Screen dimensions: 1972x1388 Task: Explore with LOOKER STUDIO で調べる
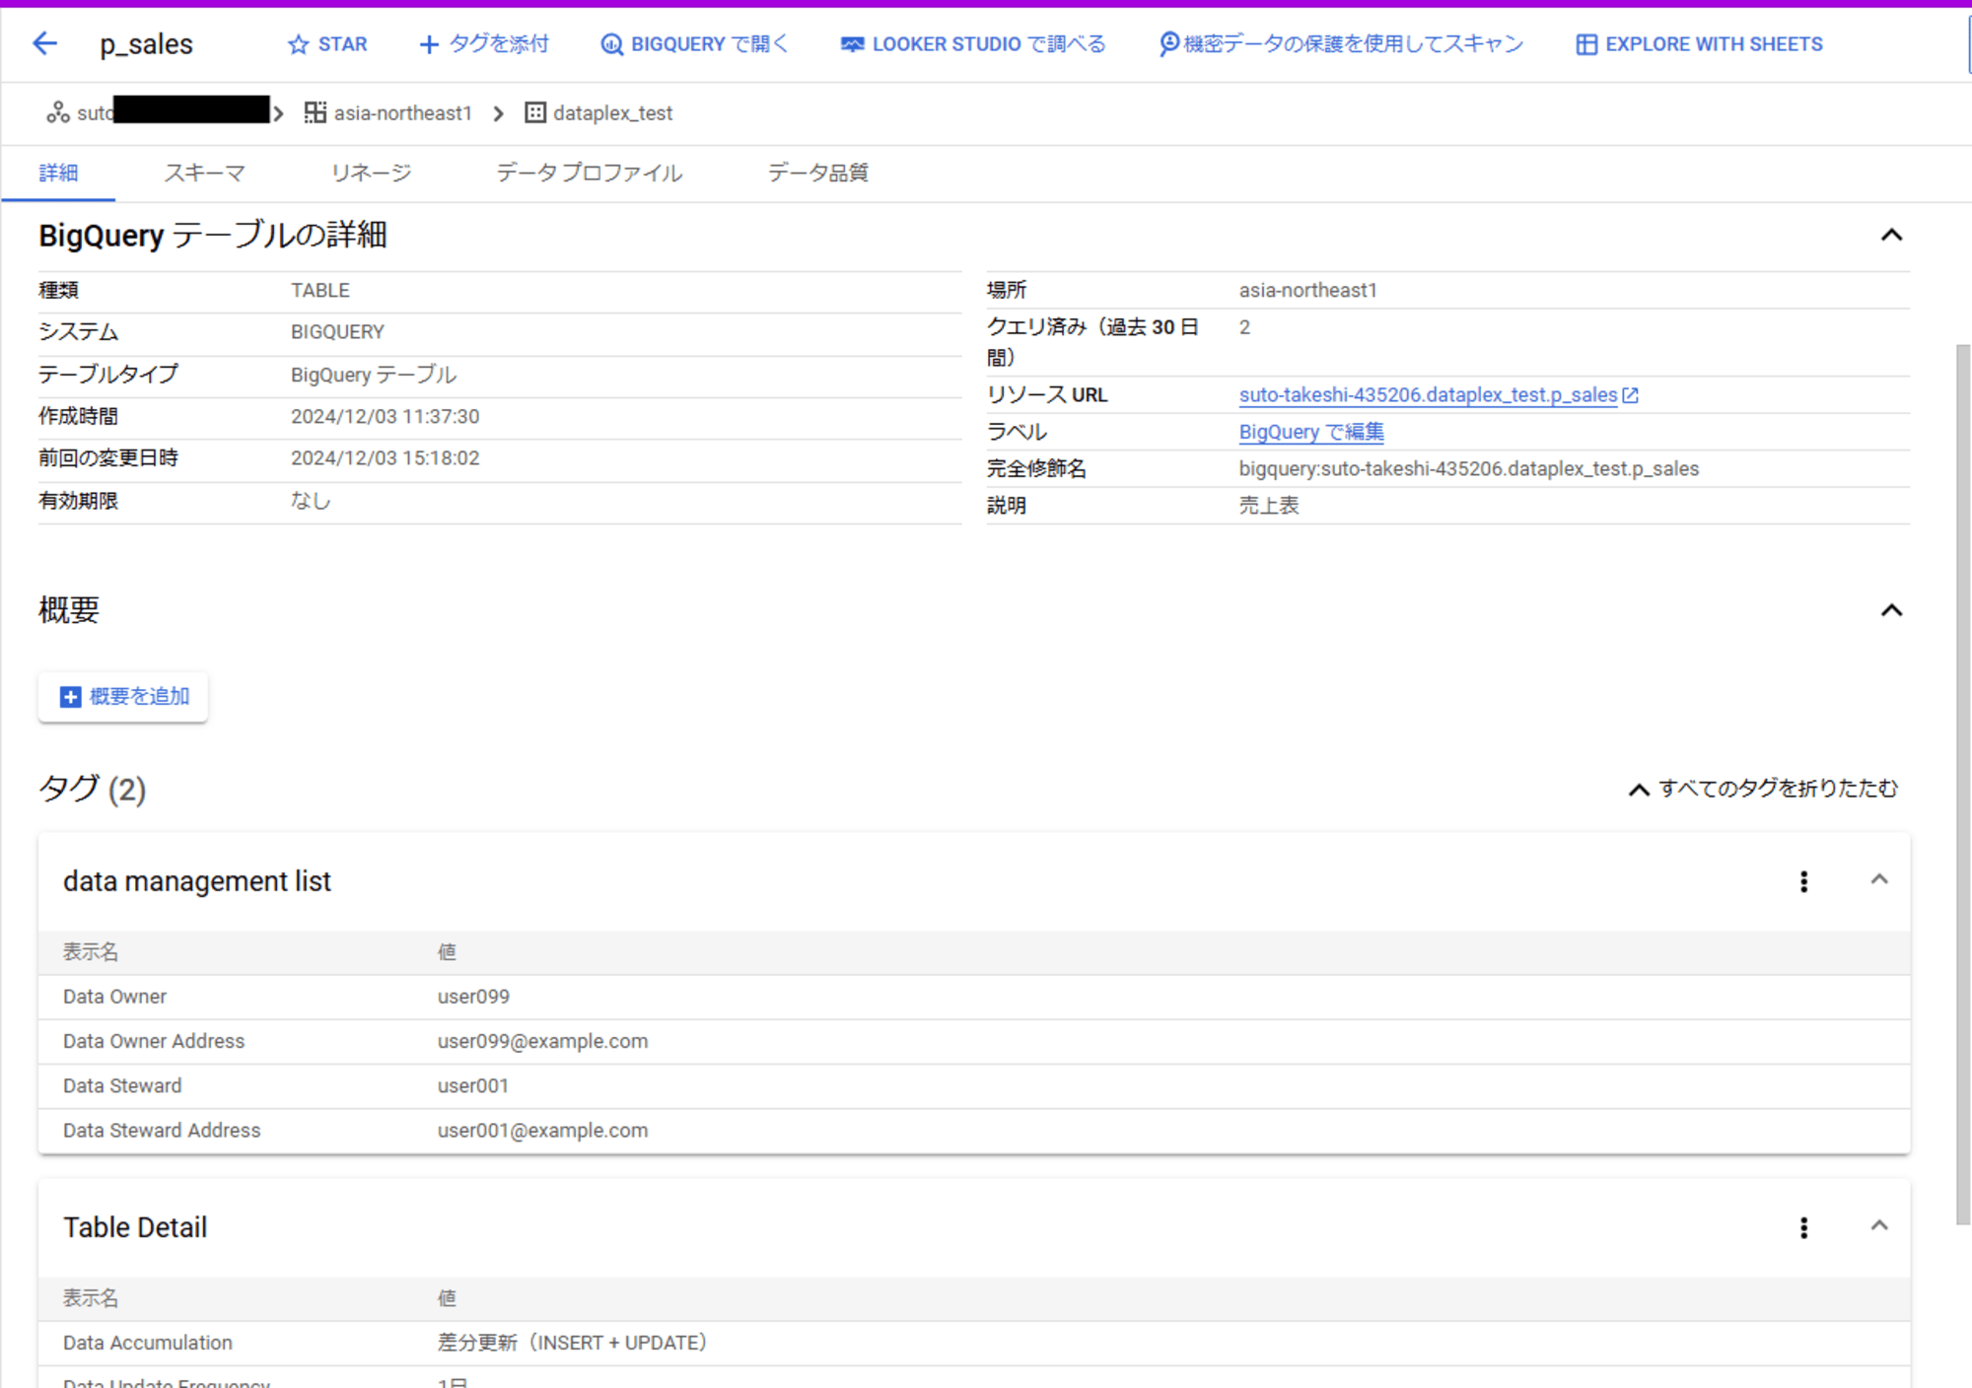973,44
